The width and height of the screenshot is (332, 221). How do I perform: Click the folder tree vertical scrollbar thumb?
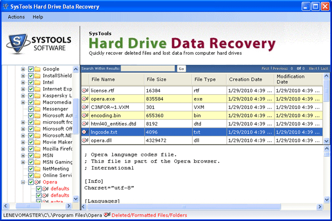76,116
